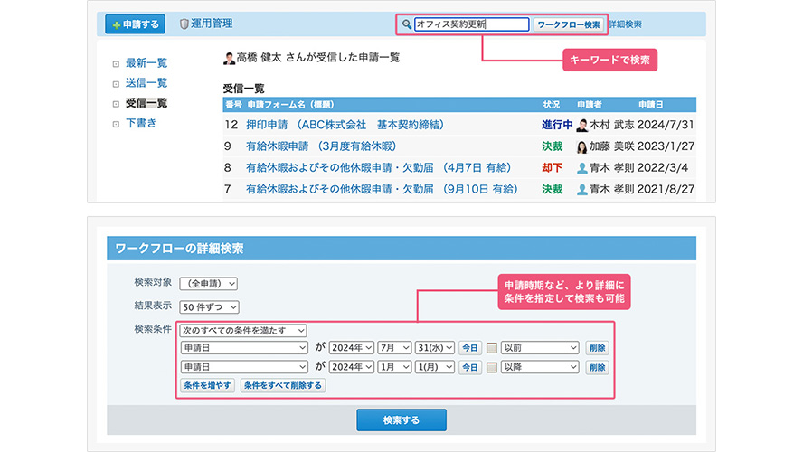
Task: Click the date 2024/7/31
Action: pyautogui.click(x=666, y=125)
